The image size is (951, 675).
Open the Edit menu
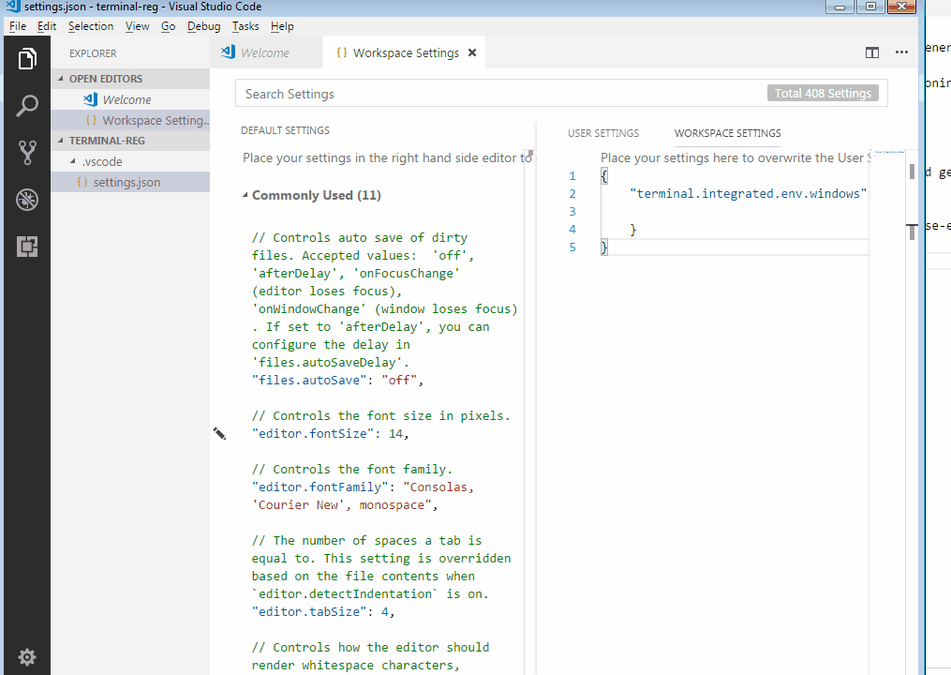pos(47,26)
